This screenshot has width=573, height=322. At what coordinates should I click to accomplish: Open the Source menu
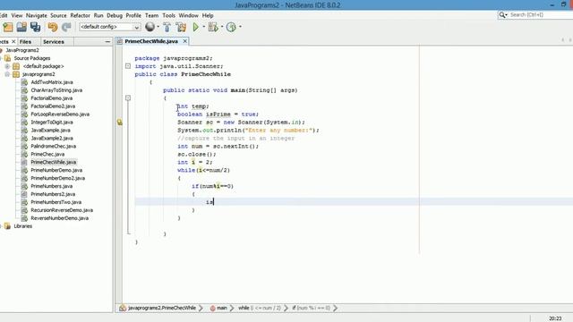point(58,15)
